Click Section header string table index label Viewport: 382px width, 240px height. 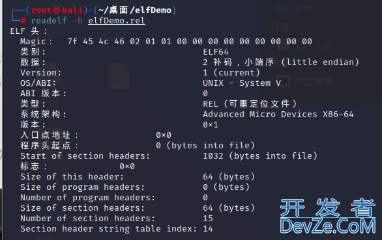click(108, 229)
